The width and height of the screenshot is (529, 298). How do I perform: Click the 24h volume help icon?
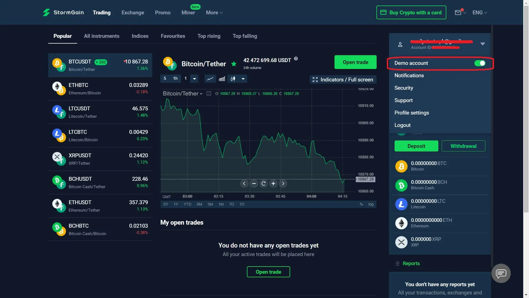(x=296, y=58)
